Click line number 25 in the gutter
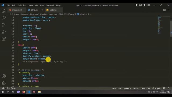The height and width of the screenshot is (97, 172). coord(13,61)
